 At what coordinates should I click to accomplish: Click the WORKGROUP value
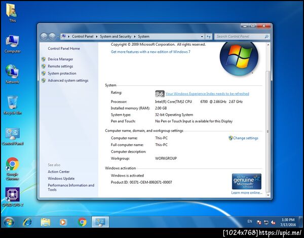coord(166,158)
